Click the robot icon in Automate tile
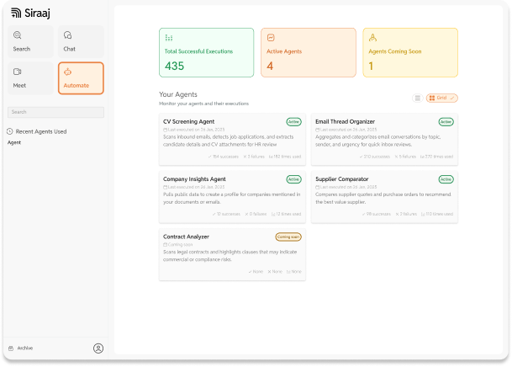Image resolution: width=512 pixels, height=367 pixels. coord(67,72)
